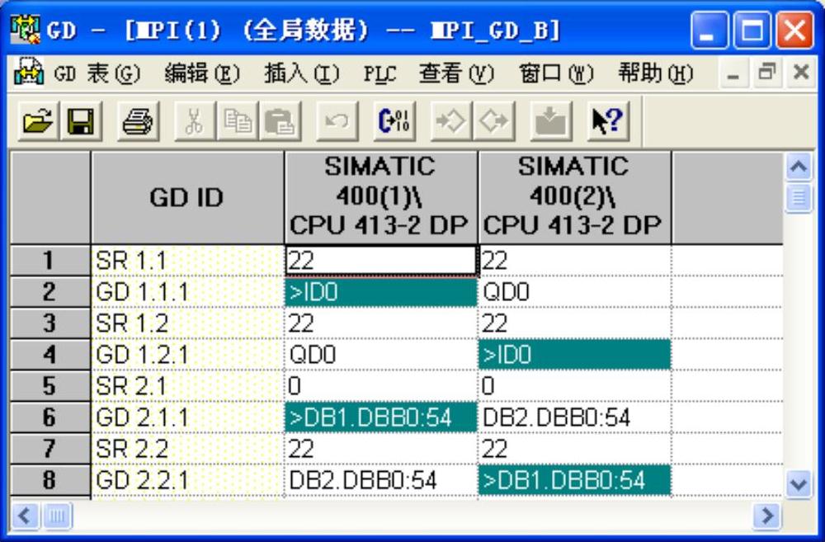Open the 查看(V) menu

pos(456,73)
